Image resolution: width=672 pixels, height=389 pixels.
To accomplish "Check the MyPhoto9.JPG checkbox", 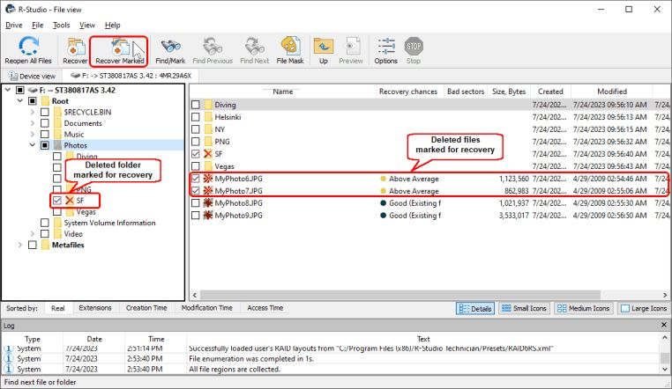I will [x=196, y=216].
